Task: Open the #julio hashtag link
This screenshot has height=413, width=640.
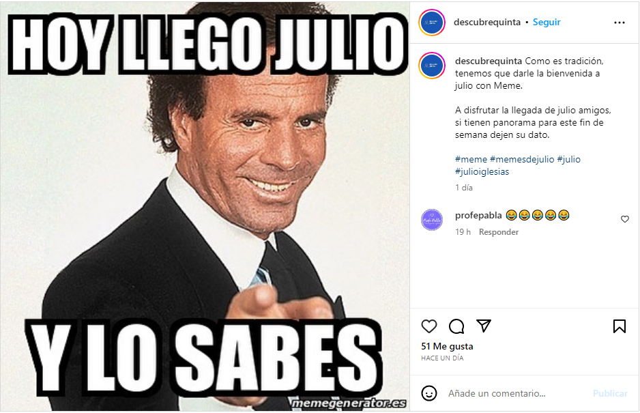Action: point(568,159)
